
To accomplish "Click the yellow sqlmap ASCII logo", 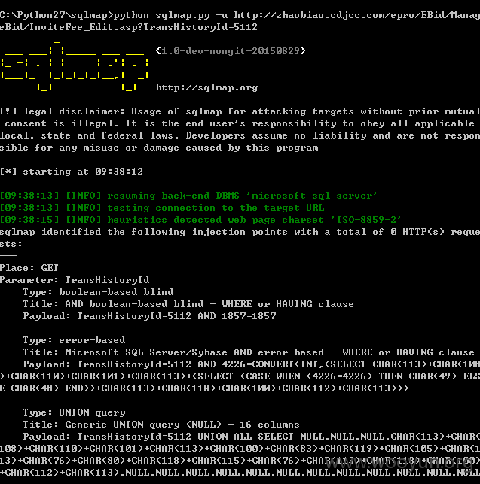I will (75, 65).
